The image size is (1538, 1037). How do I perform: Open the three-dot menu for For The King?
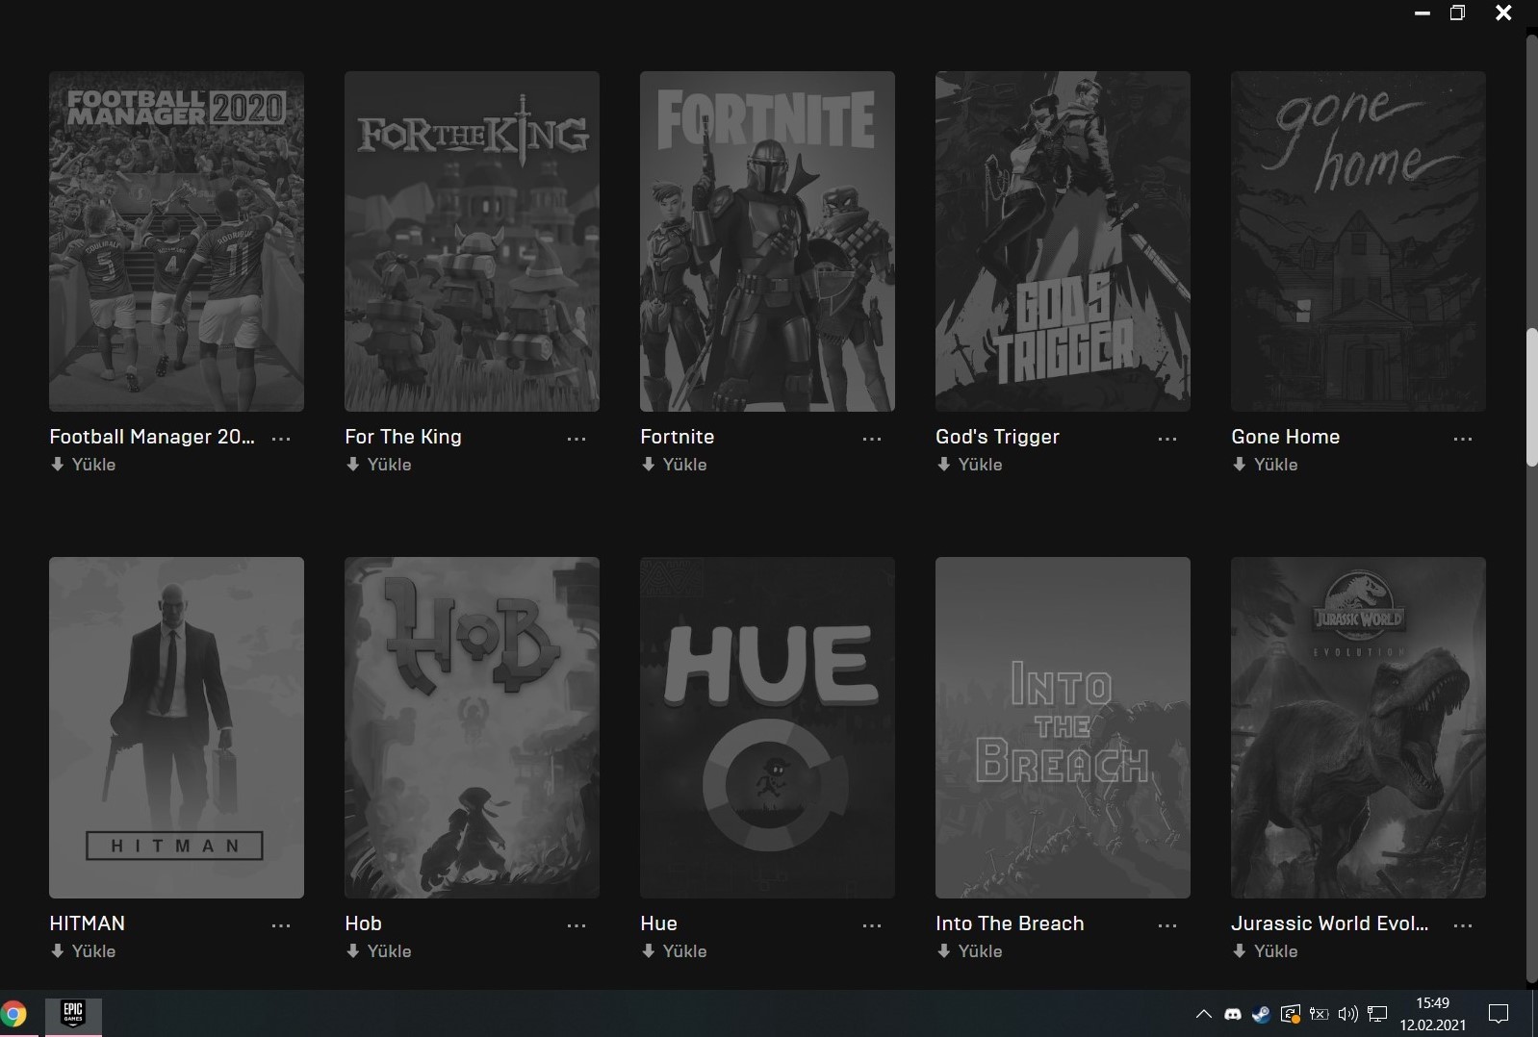(x=577, y=439)
